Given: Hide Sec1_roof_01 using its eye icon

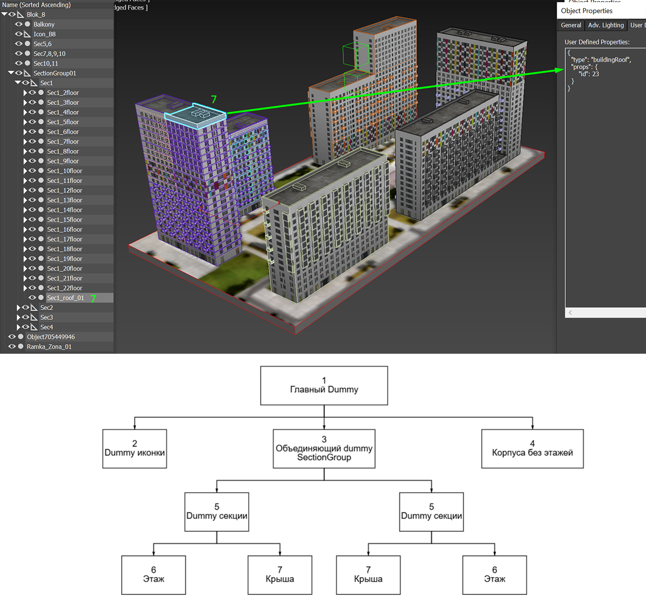Looking at the screenshot, I should point(32,298).
